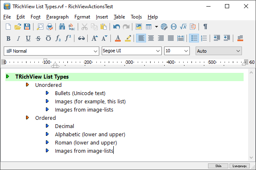Click the Language button in status bar
Image resolution: width=256 pixels, height=170 pixels.
coord(240,166)
